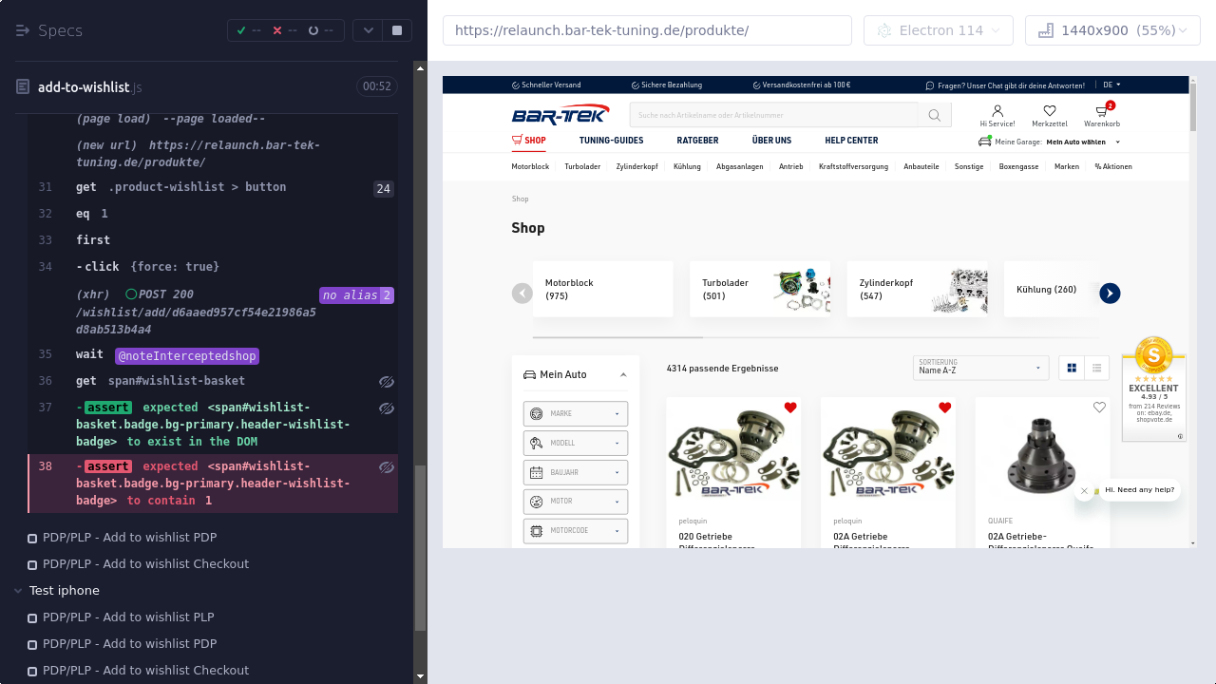Image resolution: width=1216 pixels, height=684 pixels.
Task: Collapse the Test iphone suite
Action: click(x=18, y=591)
